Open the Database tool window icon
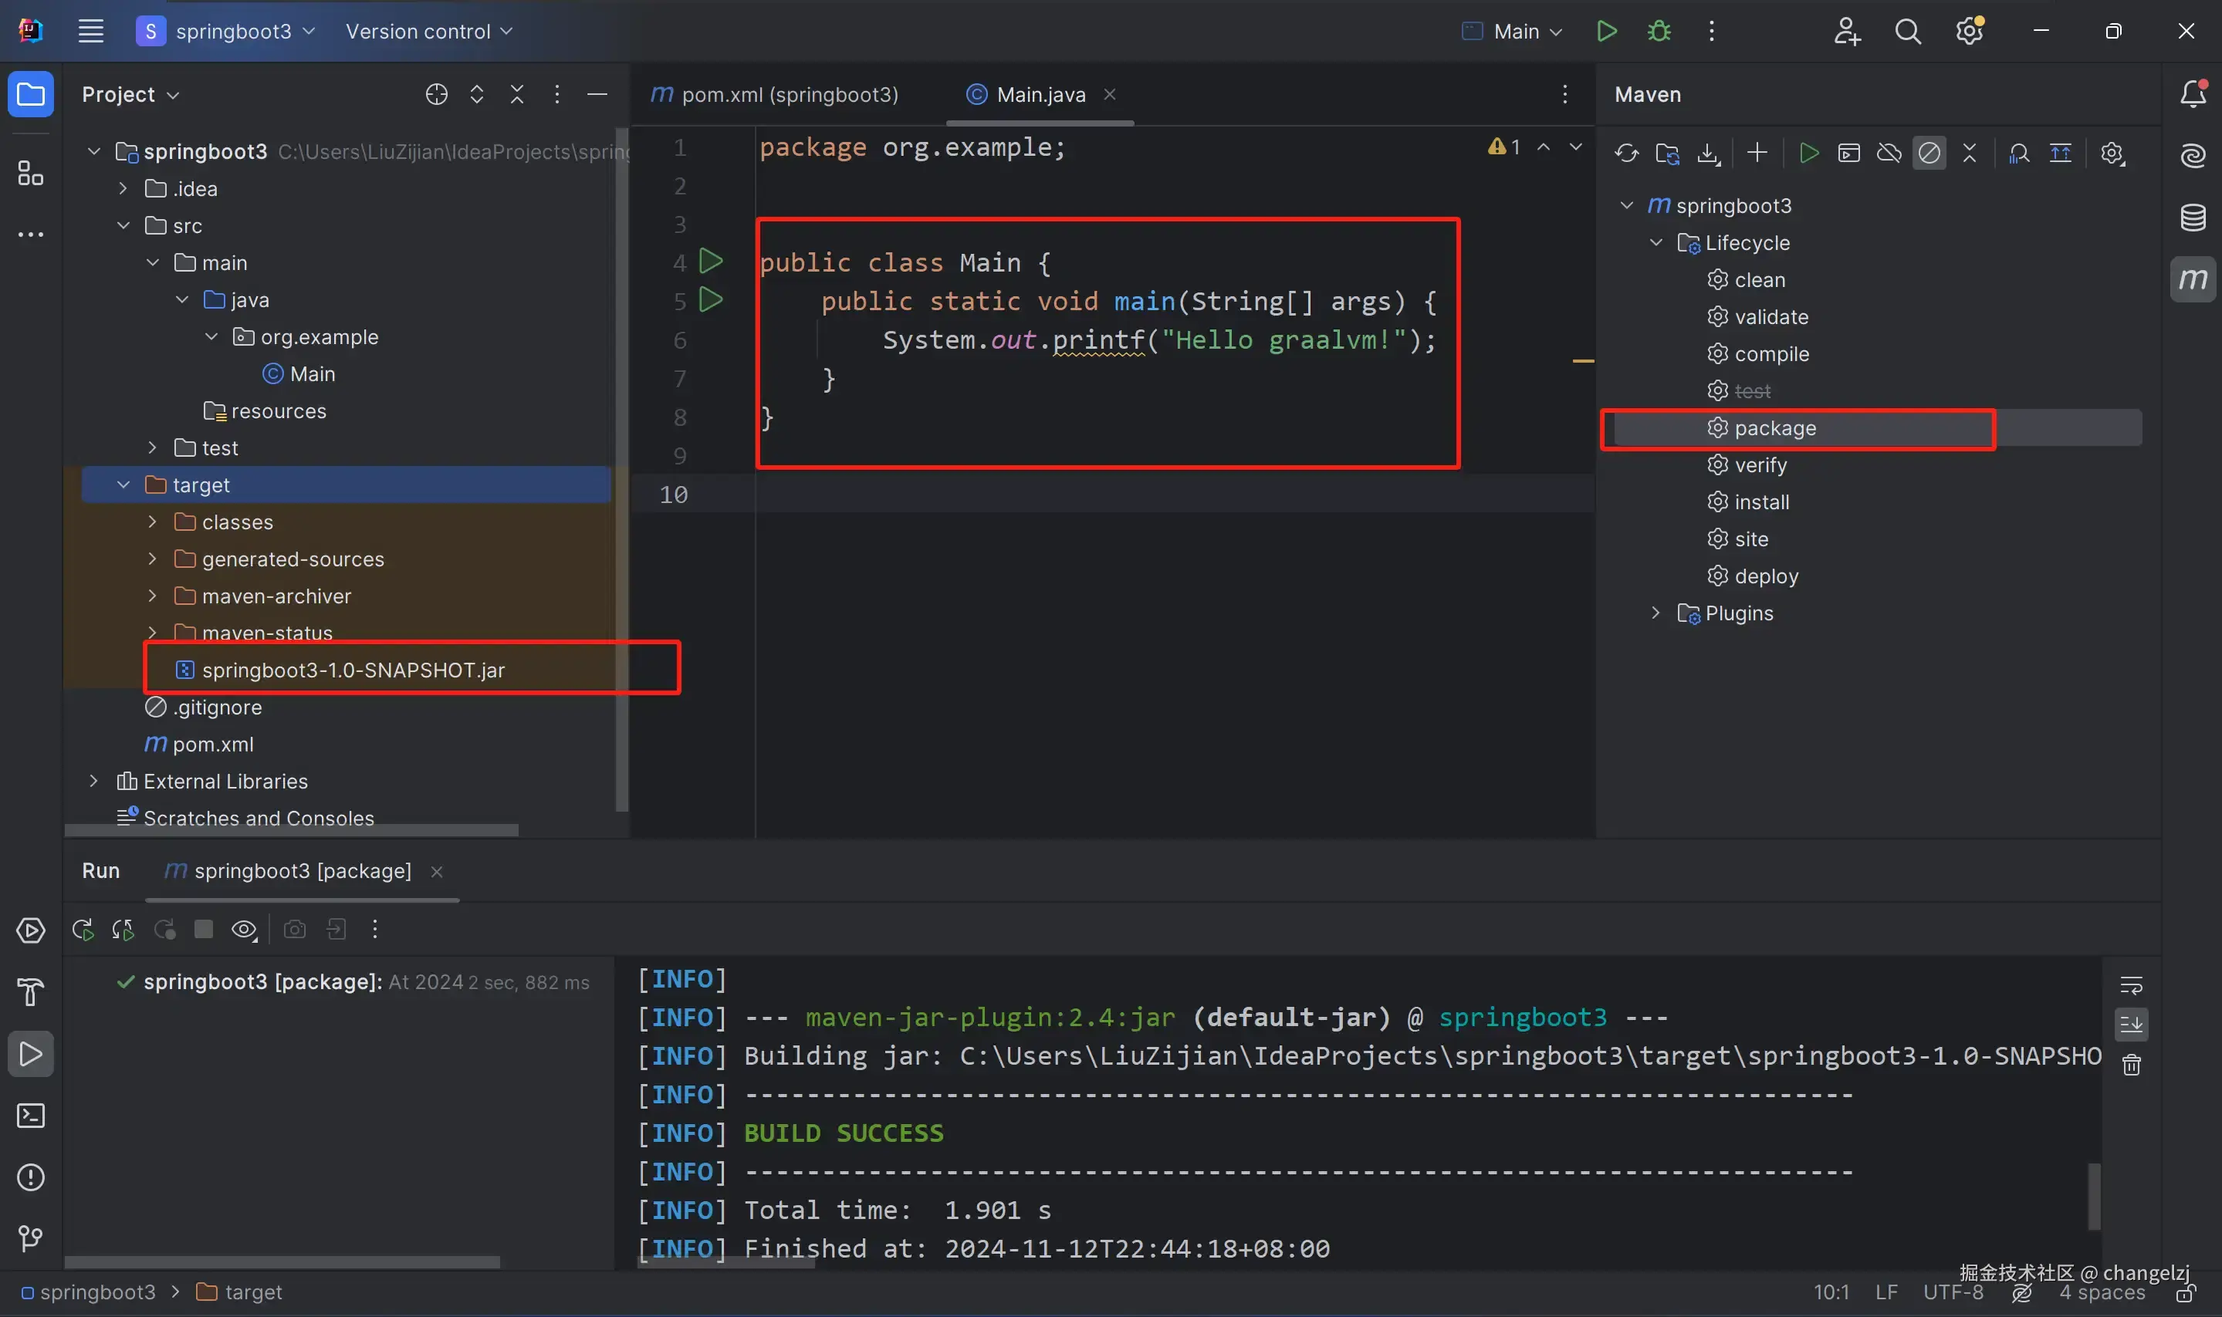The image size is (2222, 1317). pyautogui.click(x=2193, y=218)
